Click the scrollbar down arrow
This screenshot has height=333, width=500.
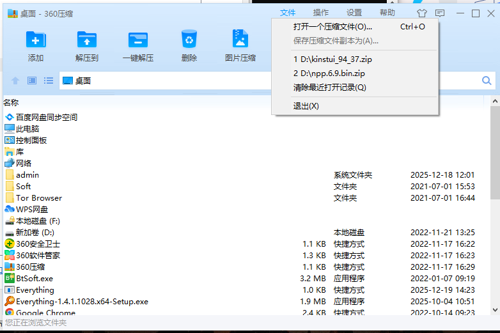pyautogui.click(x=495, y=309)
